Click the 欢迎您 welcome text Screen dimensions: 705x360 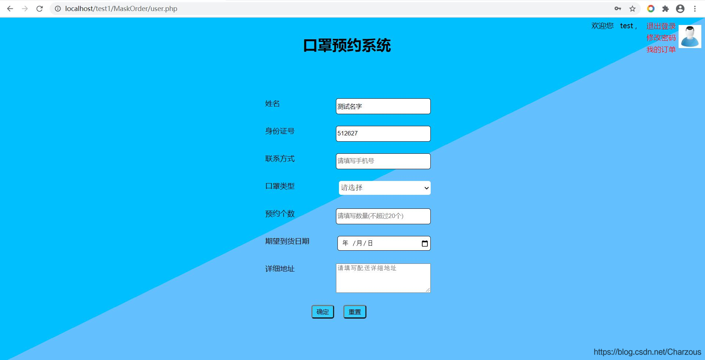[x=602, y=26]
